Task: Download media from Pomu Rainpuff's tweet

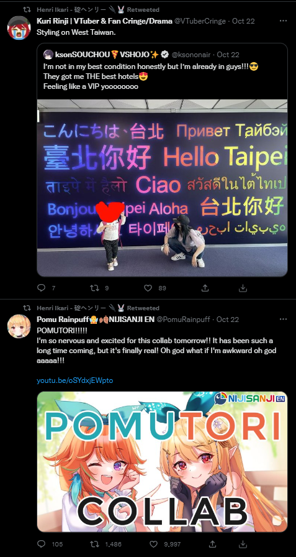Action: (x=243, y=544)
